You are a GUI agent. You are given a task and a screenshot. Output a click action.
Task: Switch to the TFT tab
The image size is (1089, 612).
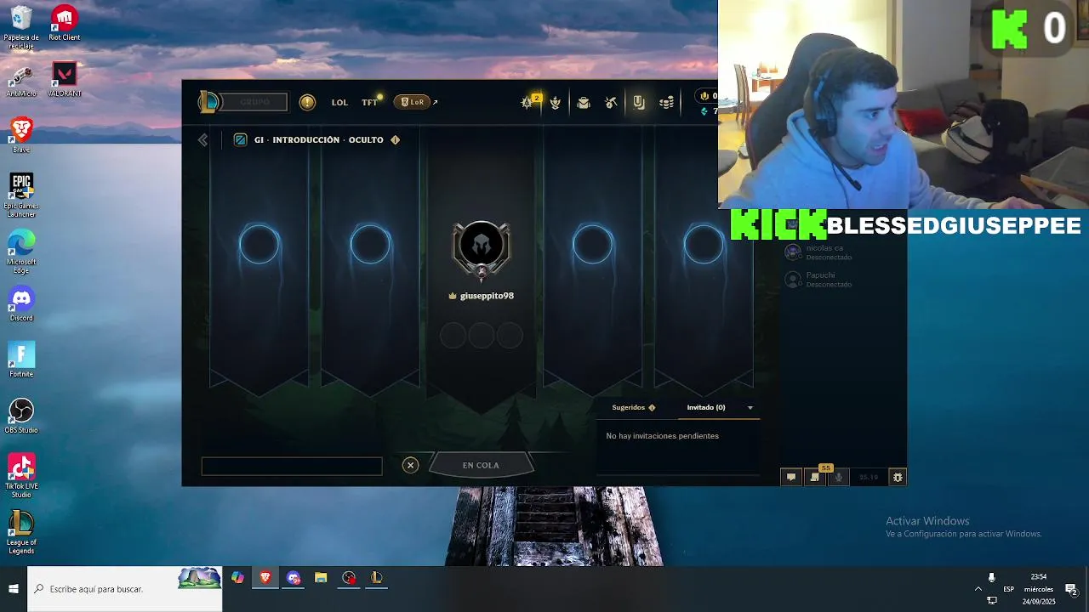click(369, 102)
